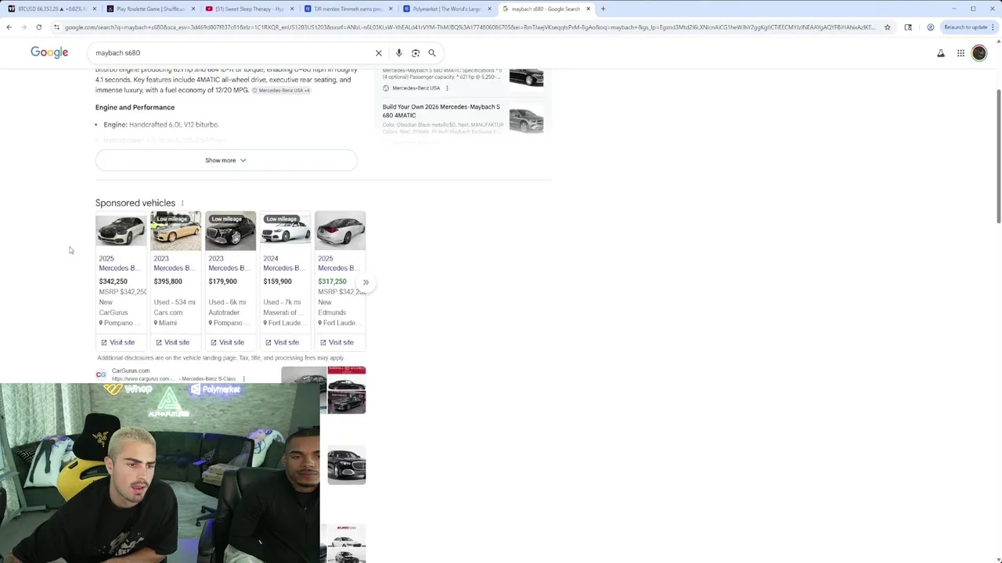This screenshot has width=1002, height=563.
Task: Bookmark this page with the star icon
Action: pos(887,27)
